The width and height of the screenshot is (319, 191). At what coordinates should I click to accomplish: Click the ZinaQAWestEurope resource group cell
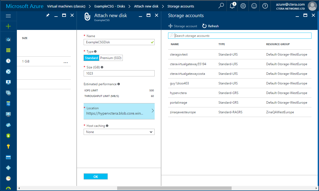[x=280, y=112]
